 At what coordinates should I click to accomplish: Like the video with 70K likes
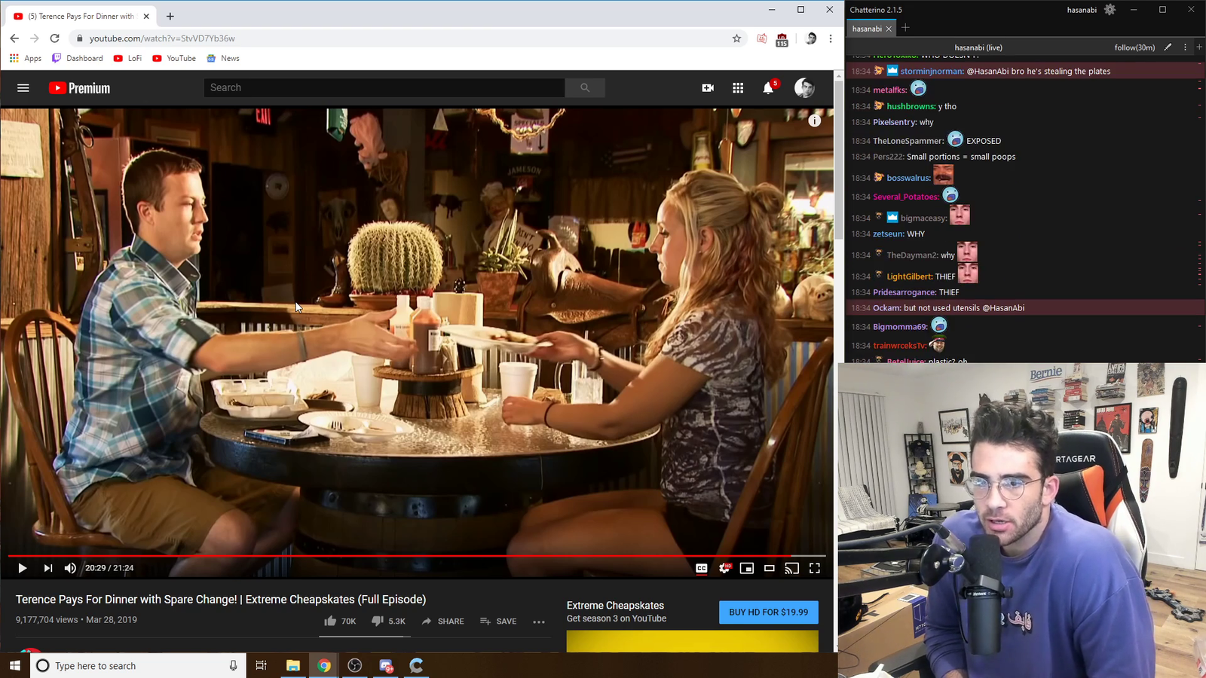point(340,621)
